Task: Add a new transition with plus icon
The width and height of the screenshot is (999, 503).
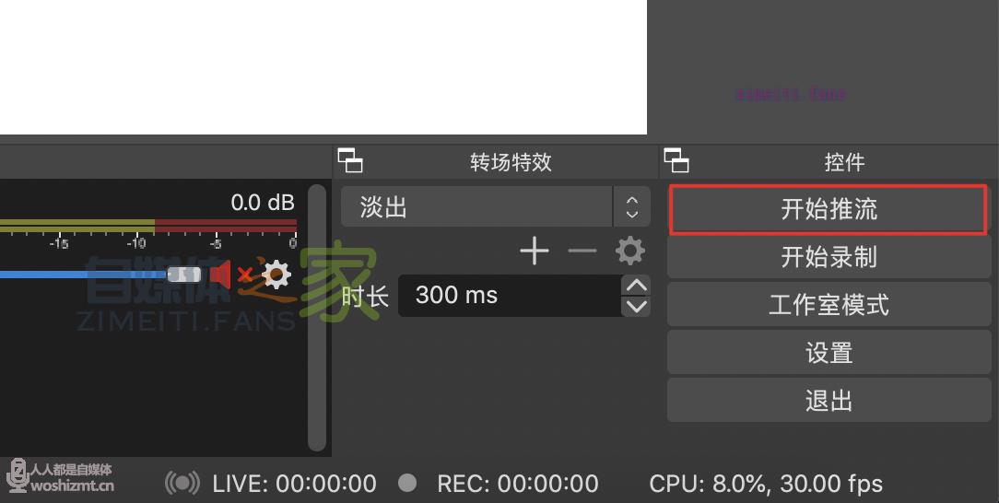Action: [534, 251]
